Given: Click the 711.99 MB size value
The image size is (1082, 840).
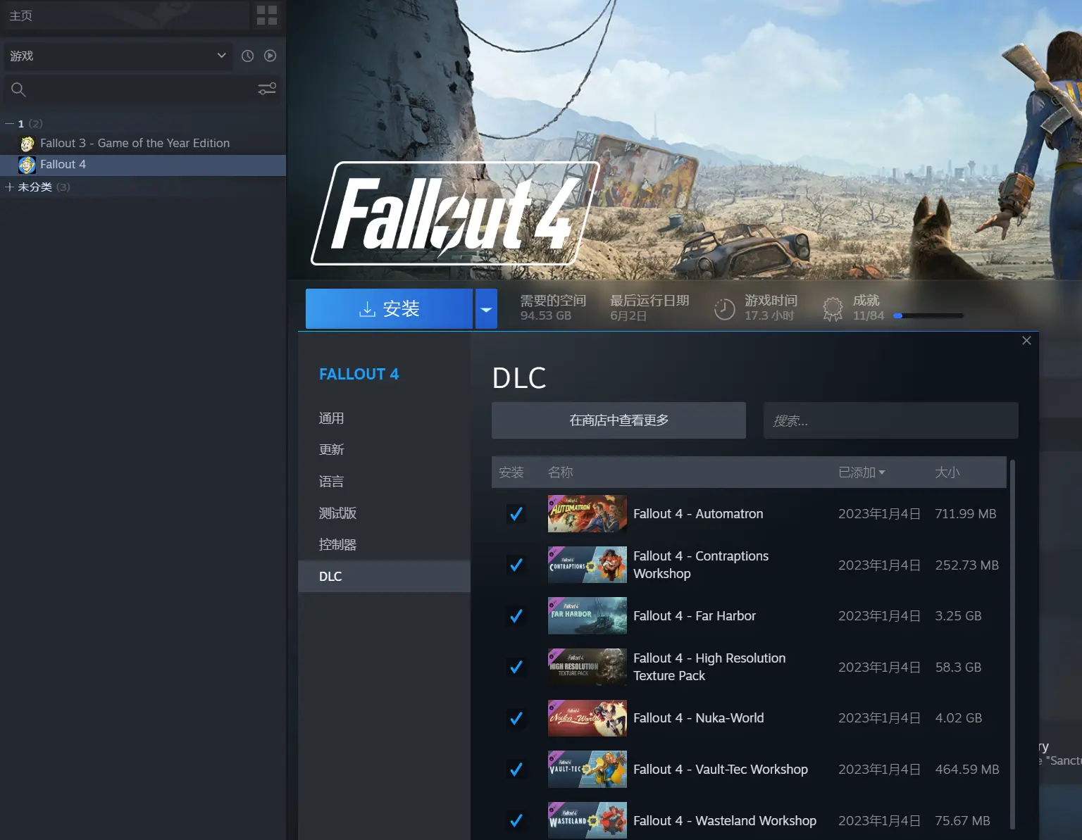Looking at the screenshot, I should 966,514.
